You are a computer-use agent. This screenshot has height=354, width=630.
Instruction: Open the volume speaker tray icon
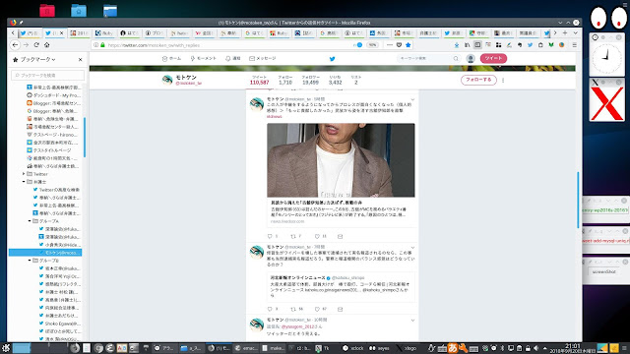point(535,348)
